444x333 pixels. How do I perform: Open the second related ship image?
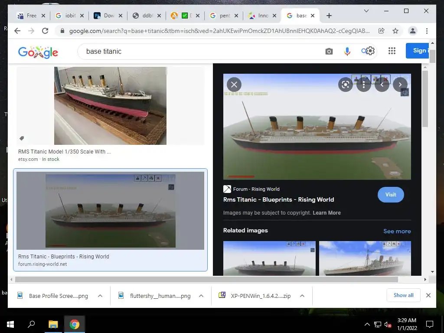365,258
